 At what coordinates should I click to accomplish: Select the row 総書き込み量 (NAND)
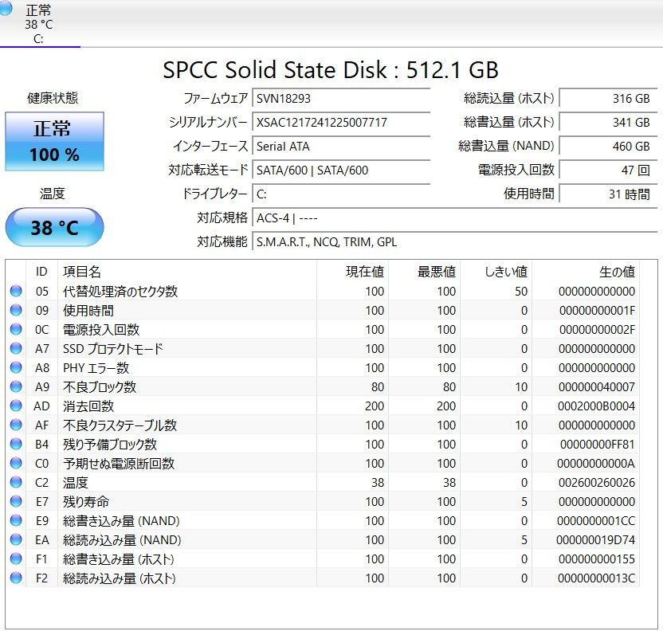tap(322, 520)
